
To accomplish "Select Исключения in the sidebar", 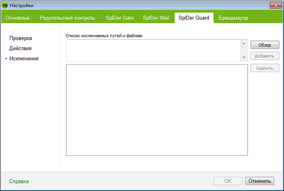I will [x=24, y=58].
